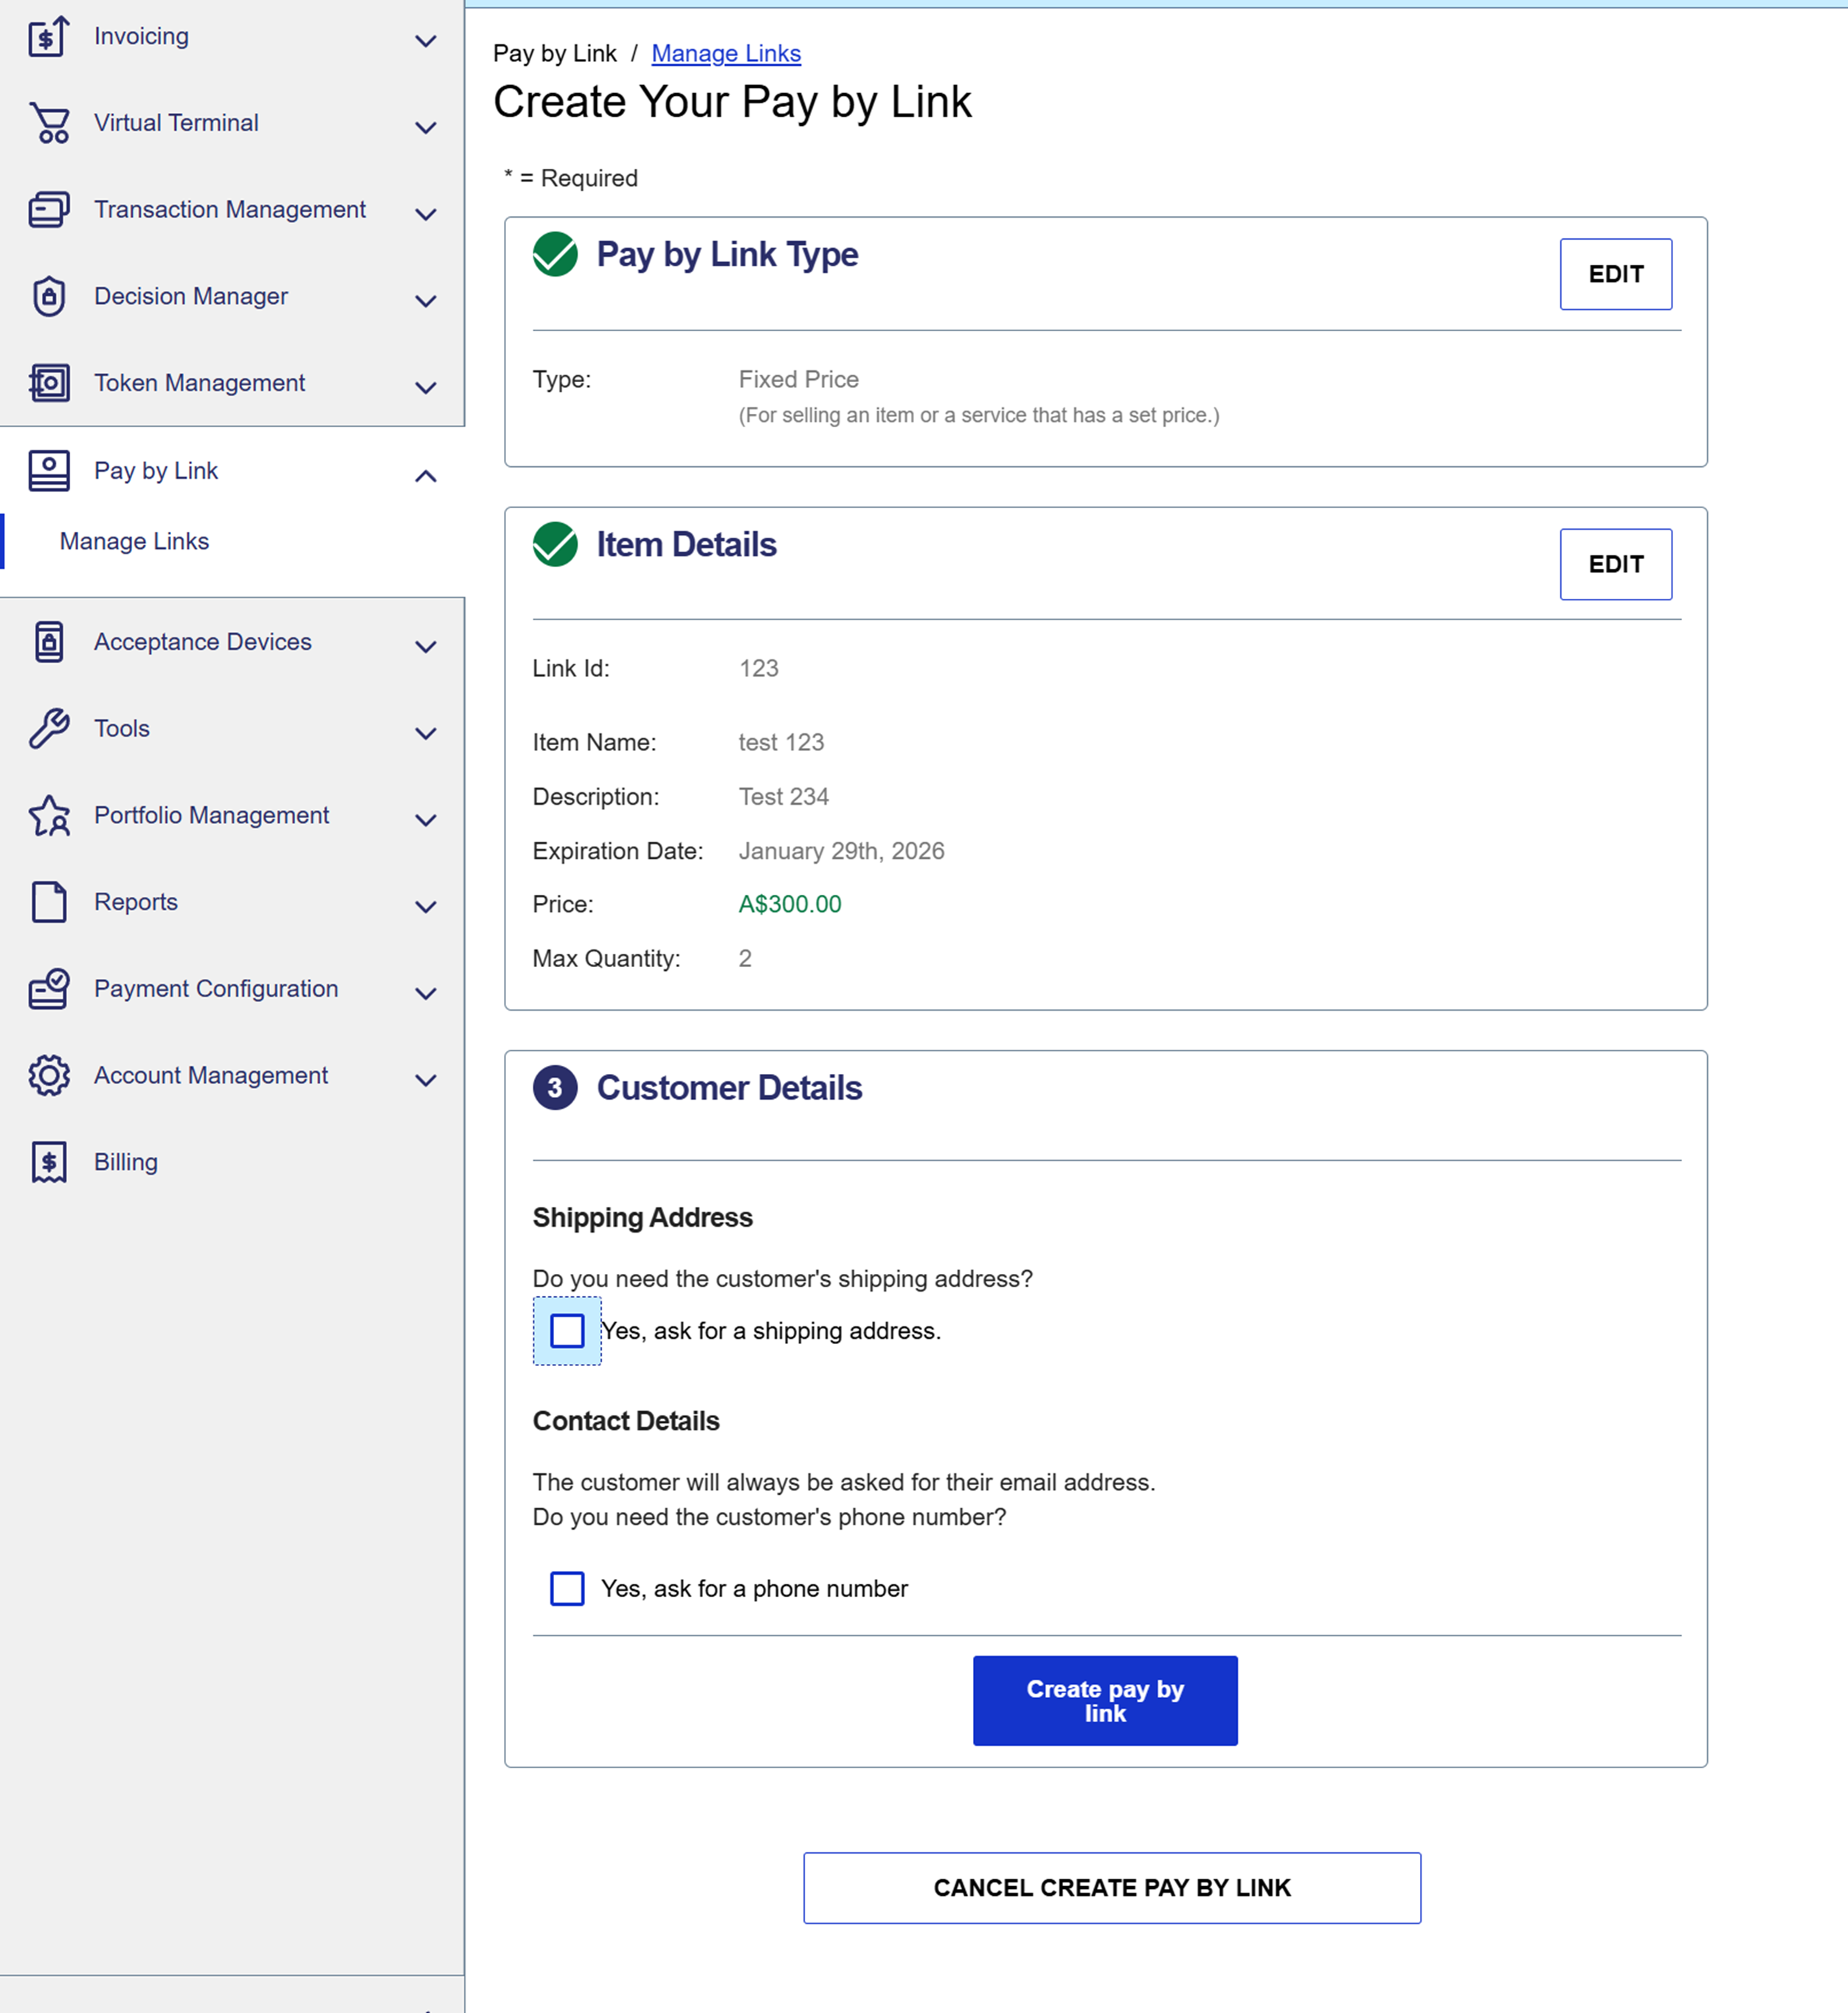Click the Billing receipt icon
The width and height of the screenshot is (1848, 2013).
(x=49, y=1162)
